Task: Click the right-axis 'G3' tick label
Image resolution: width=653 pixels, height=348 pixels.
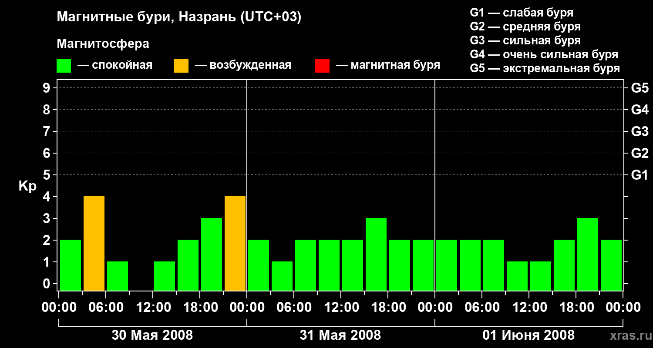Action: click(640, 131)
